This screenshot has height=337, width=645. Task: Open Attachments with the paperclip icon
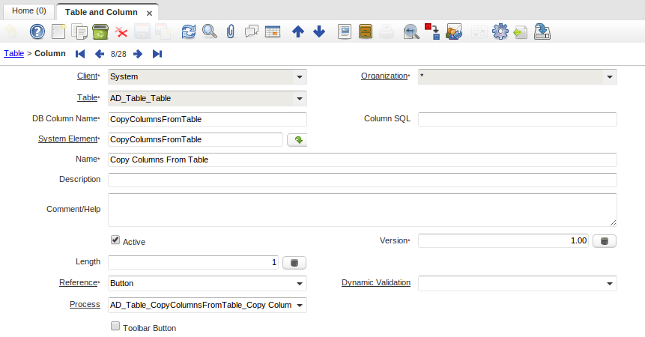point(231,31)
